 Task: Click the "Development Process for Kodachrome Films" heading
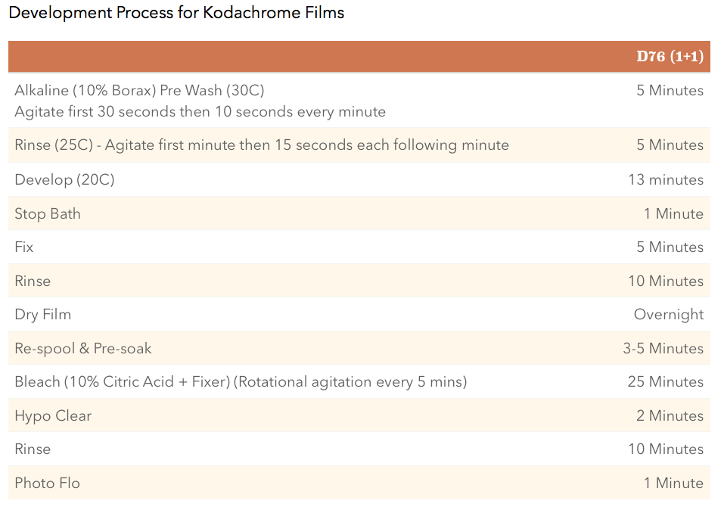(176, 13)
